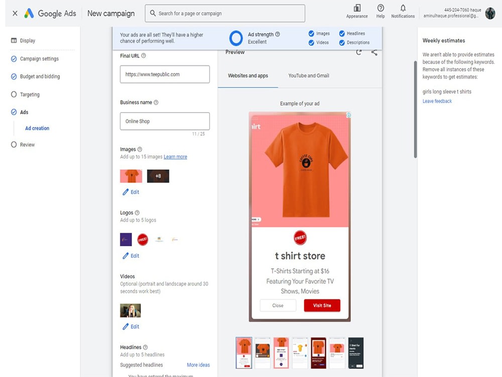Click the Descriptions checkmark in ad strength
502x377 pixels.
342,43
